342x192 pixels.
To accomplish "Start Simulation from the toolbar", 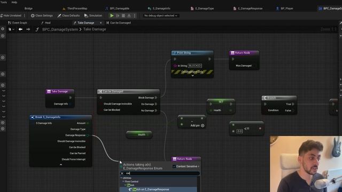I will [x=93, y=15].
